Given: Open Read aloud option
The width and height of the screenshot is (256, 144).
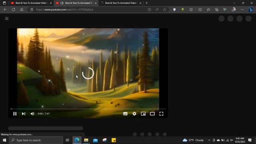Looking at the screenshot, I should tap(157, 10).
